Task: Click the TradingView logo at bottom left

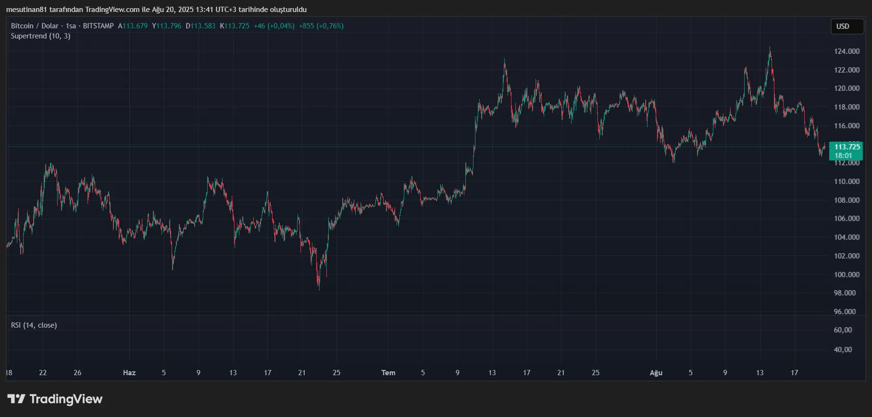Action: (x=55, y=399)
